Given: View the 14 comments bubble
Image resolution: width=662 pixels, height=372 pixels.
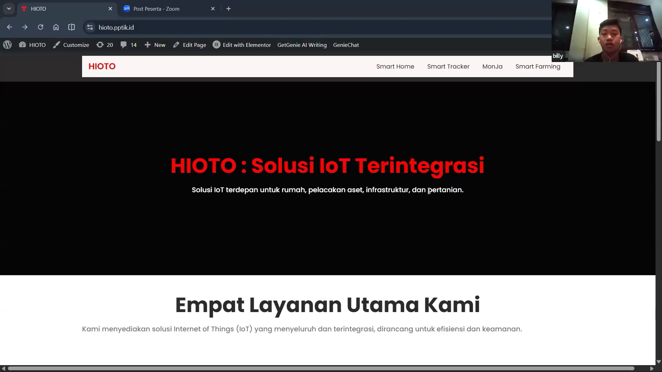Looking at the screenshot, I should [129, 45].
